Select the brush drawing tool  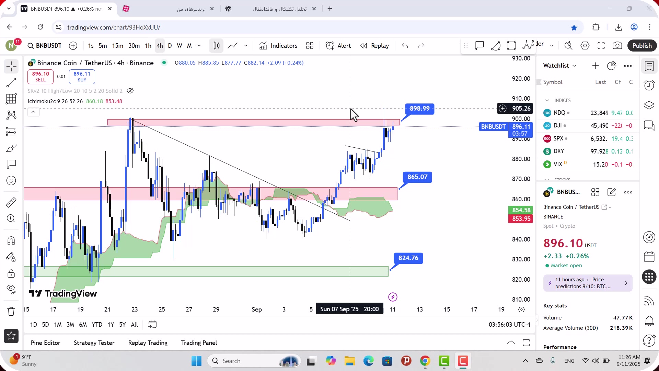11,148
